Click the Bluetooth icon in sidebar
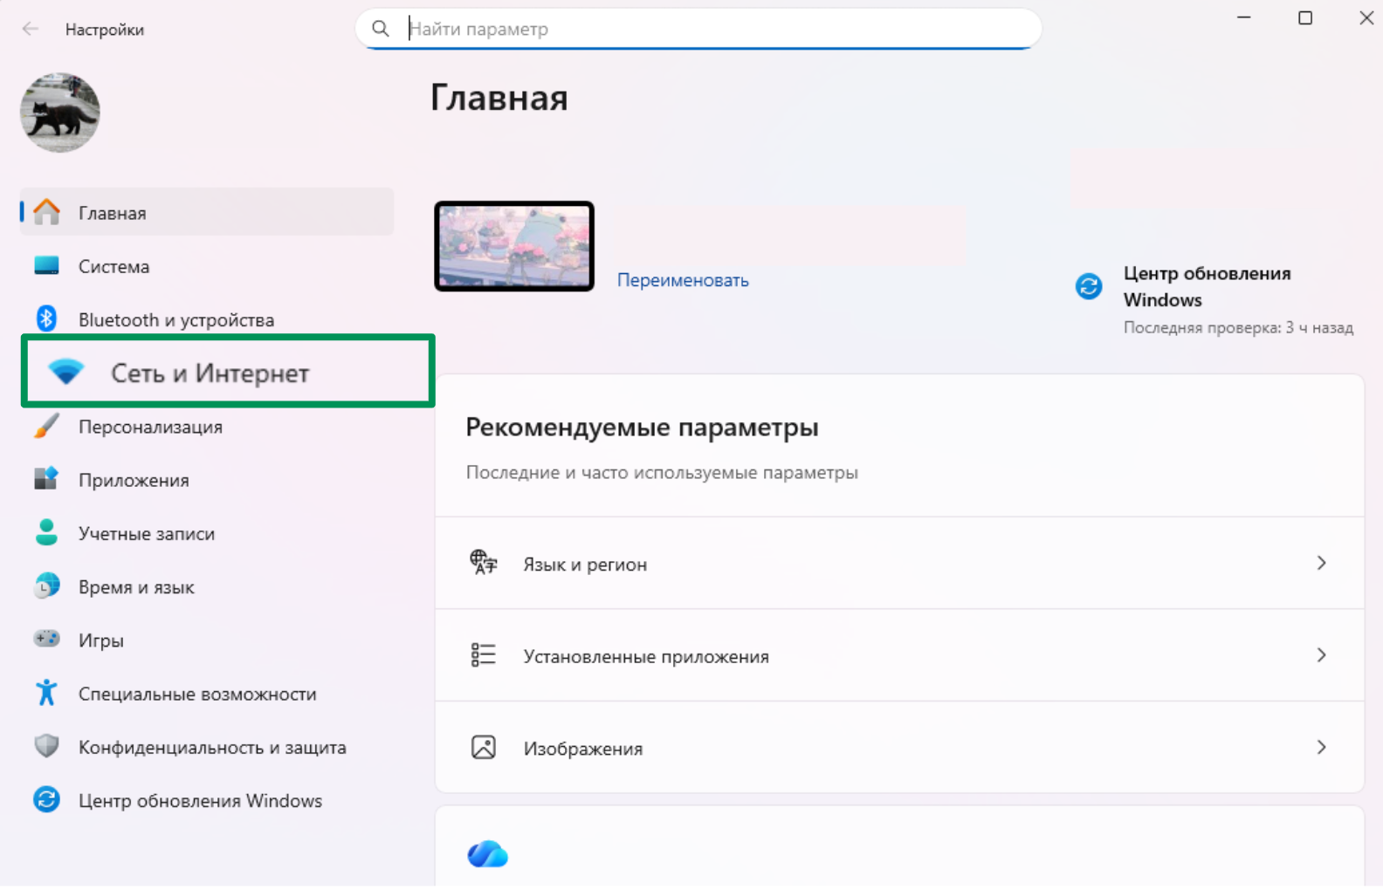 46,319
